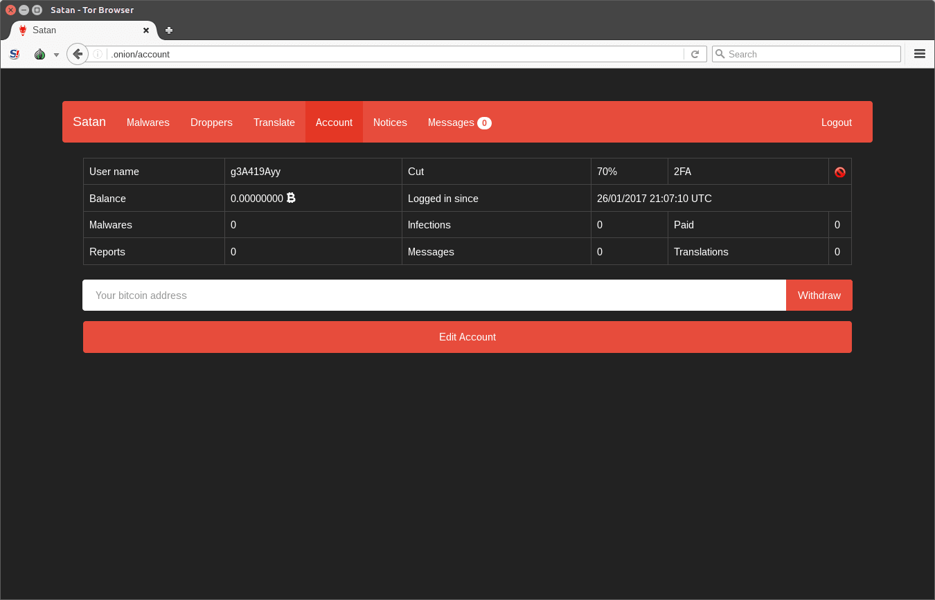Click the login time 26/01/2017 21:07:10 UTC
This screenshot has height=600, width=935.
[654, 199]
